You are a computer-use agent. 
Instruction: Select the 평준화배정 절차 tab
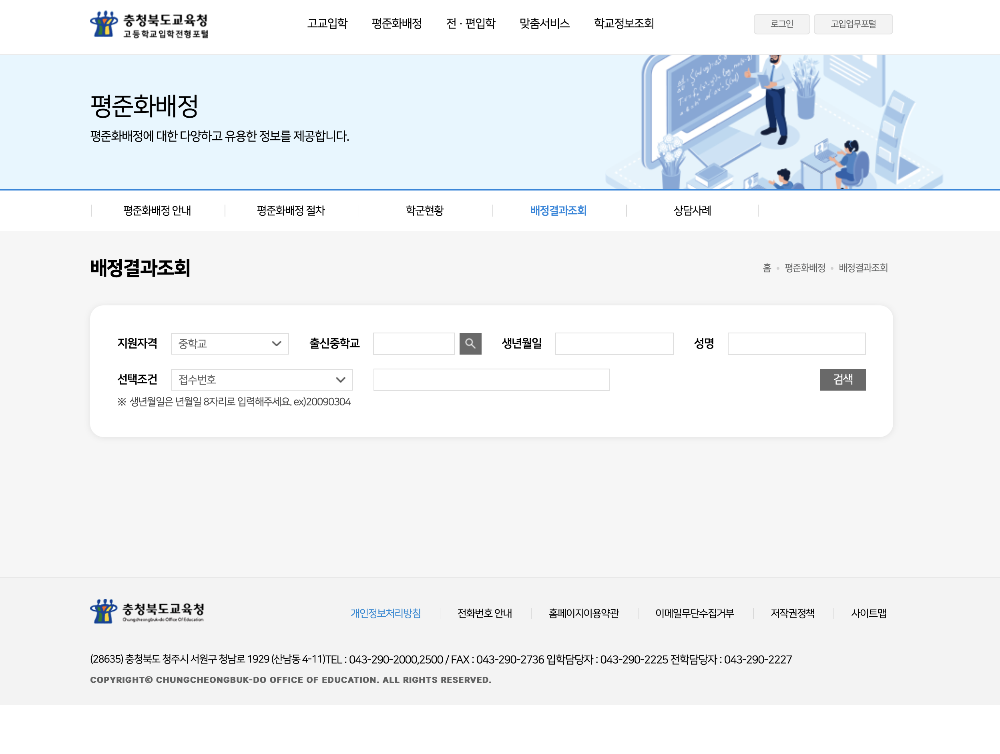291,211
